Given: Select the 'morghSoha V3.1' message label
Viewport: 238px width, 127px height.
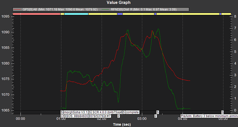Looking at the screenshot, I should [x=76, y=112].
